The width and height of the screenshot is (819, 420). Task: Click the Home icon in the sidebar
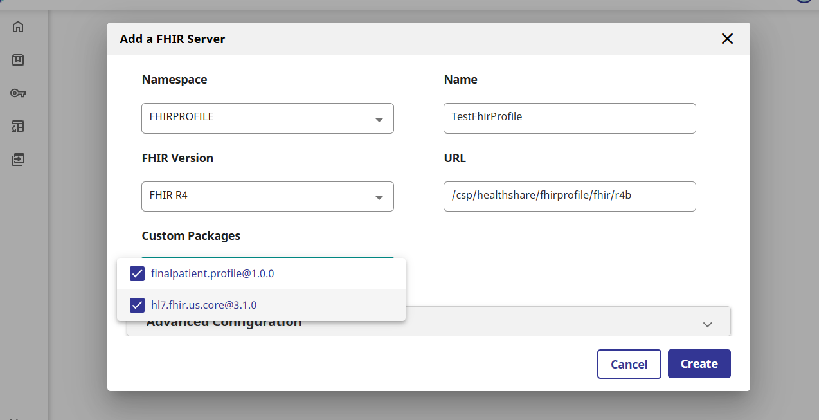(x=18, y=27)
